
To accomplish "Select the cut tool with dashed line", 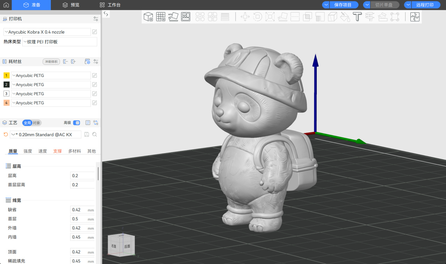I will click(295, 17).
